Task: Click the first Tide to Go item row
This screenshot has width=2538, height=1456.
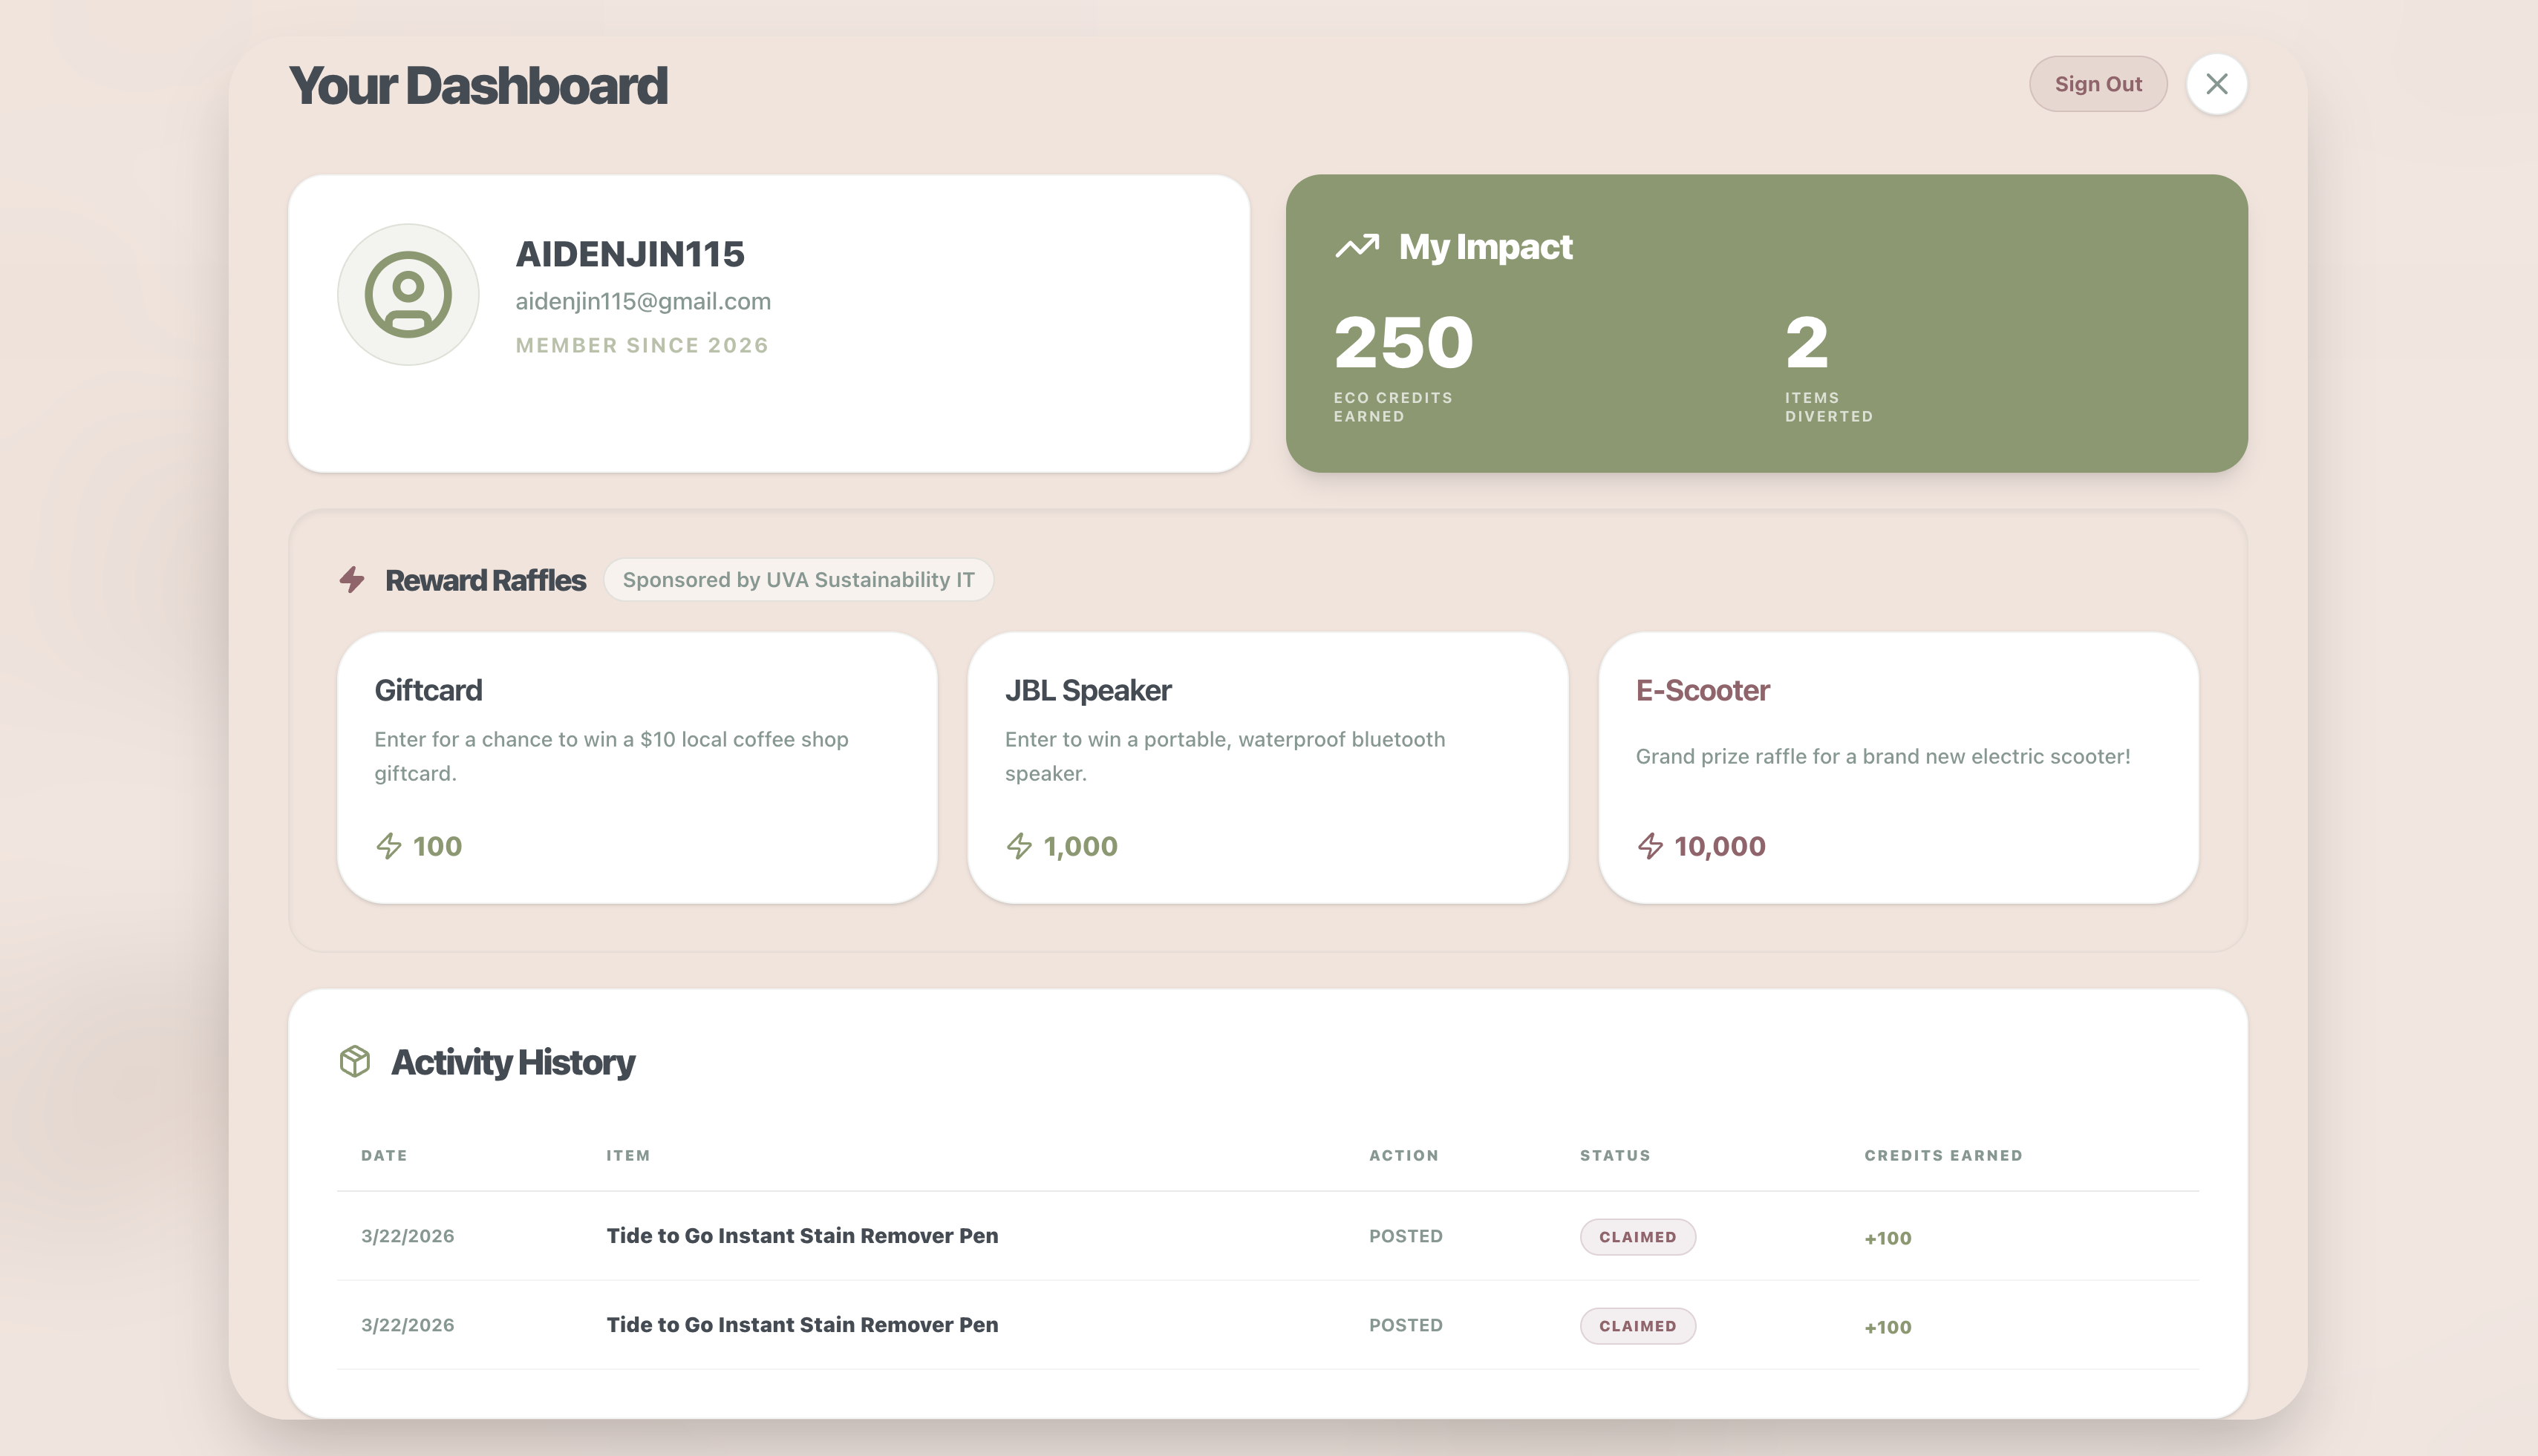Action: coord(801,1235)
